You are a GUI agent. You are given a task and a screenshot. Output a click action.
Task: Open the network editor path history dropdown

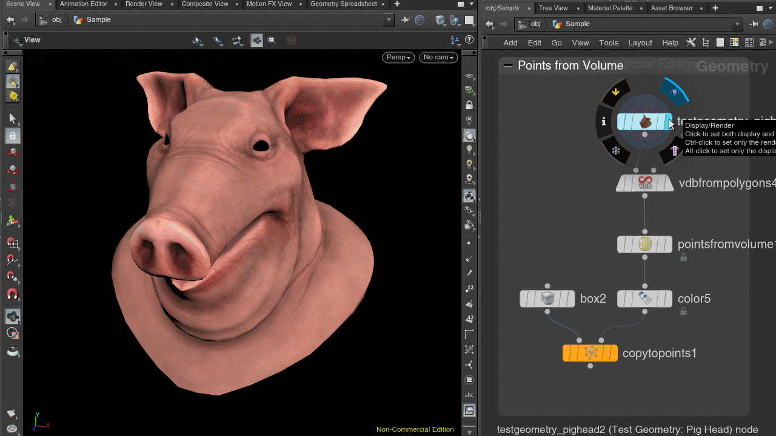click(x=737, y=24)
